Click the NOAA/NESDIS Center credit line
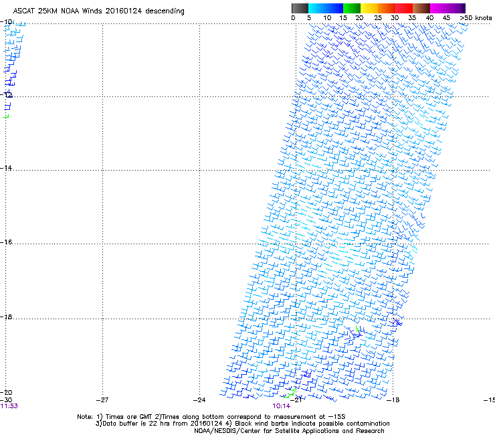495x435 pixels. (289, 431)
